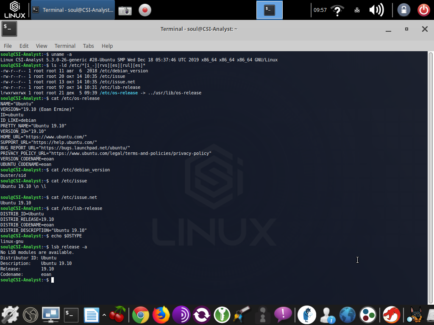Click the terminal prompt cursor on last line

pos(53,280)
